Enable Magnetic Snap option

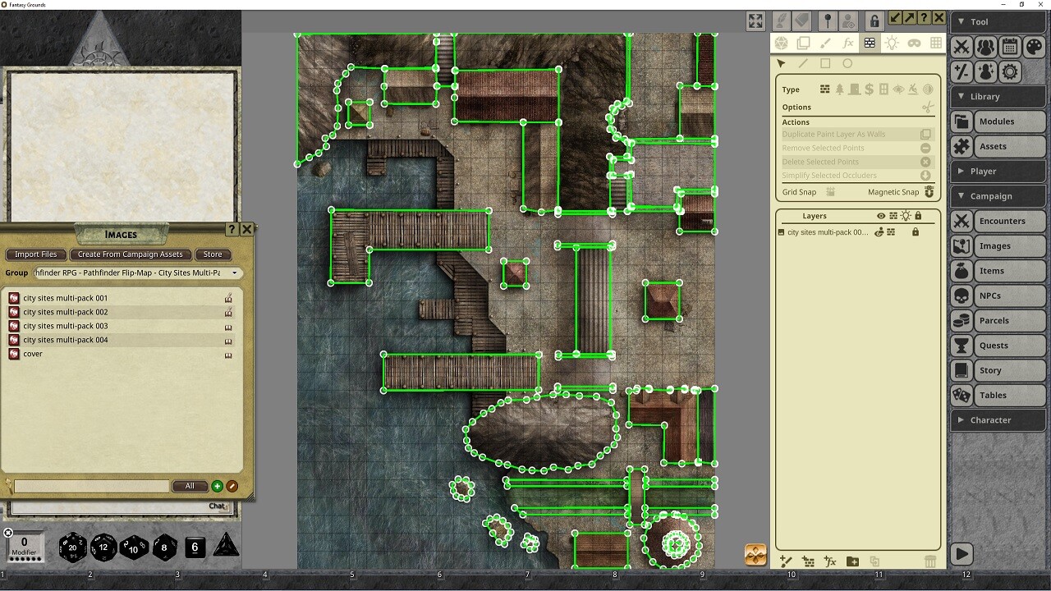tap(929, 191)
